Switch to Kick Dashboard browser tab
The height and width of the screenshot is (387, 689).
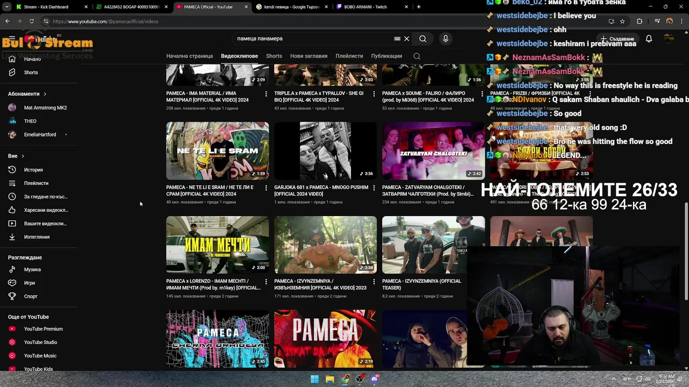pyautogui.click(x=51, y=7)
